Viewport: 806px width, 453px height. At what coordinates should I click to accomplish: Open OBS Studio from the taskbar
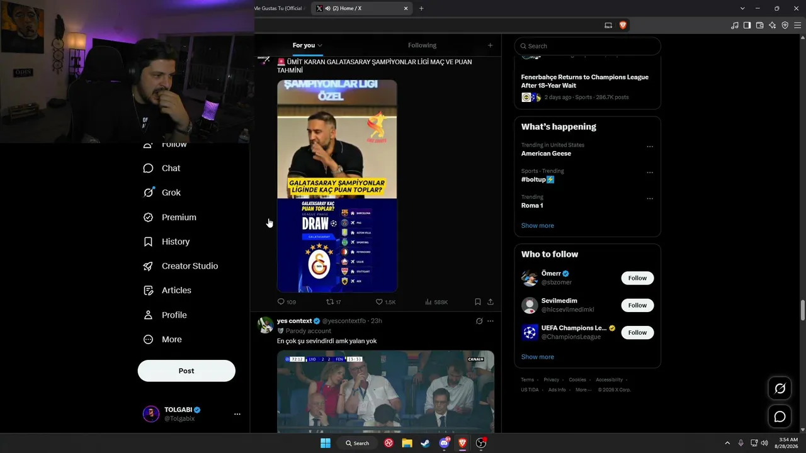[482, 443]
